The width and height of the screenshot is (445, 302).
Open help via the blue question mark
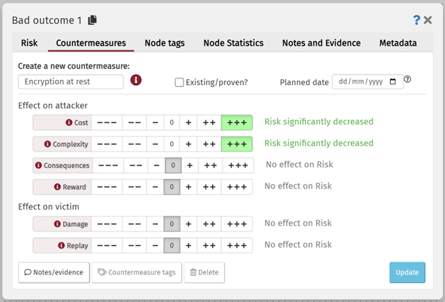click(416, 19)
